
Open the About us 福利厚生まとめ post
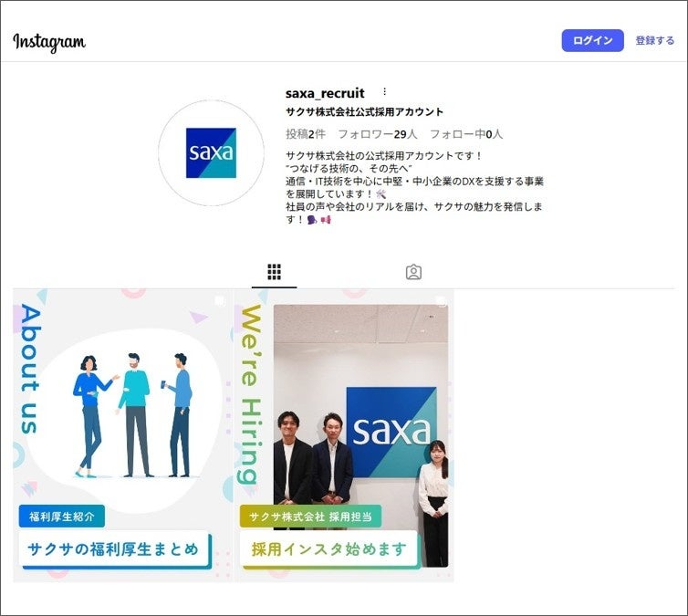pyautogui.click(x=122, y=435)
